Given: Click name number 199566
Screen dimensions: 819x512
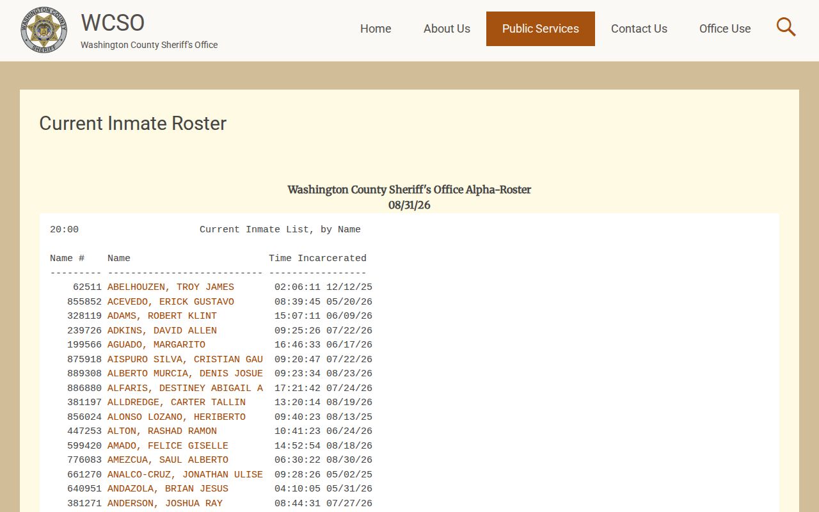Looking at the screenshot, I should point(84,345).
